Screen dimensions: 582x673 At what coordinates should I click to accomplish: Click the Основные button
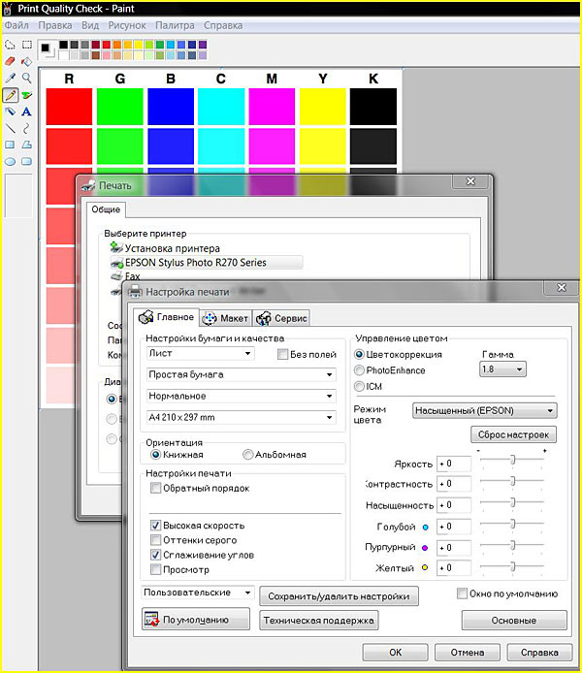[x=514, y=621]
